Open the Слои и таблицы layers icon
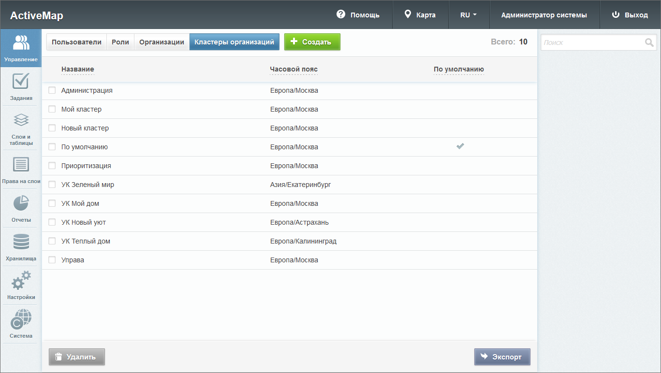This screenshot has height=373, width=661. (x=21, y=120)
